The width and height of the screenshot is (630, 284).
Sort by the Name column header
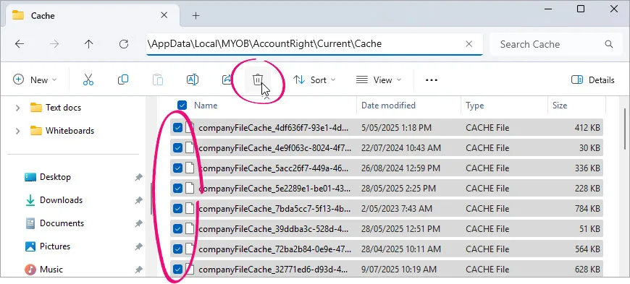(x=206, y=106)
